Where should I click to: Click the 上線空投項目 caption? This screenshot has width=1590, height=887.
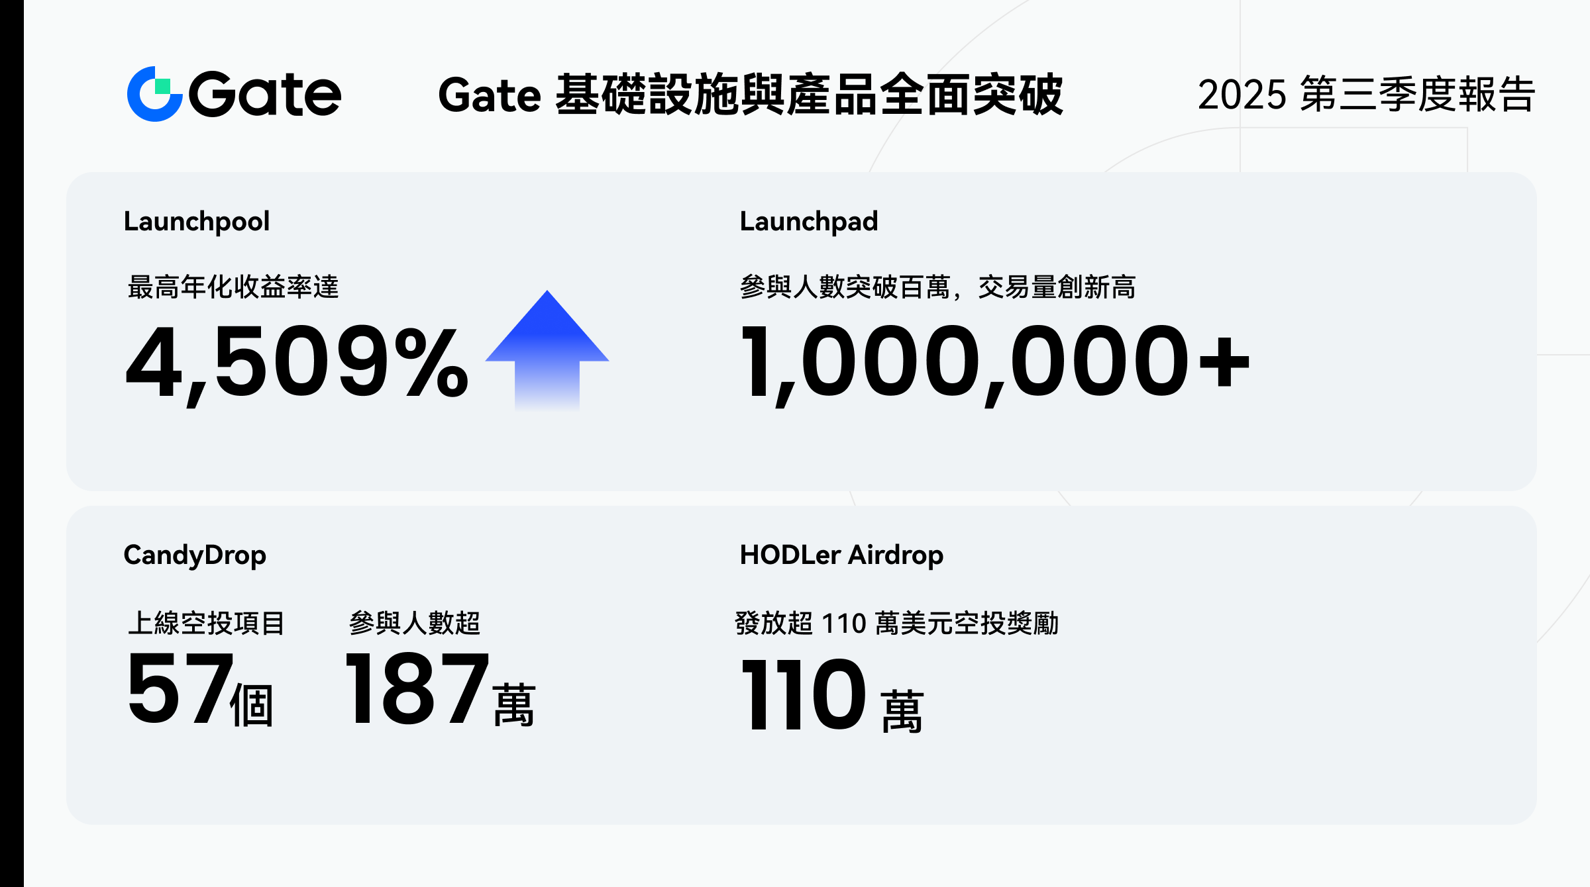tap(206, 623)
